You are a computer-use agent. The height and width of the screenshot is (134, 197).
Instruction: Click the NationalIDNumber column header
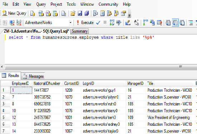tap(47, 83)
